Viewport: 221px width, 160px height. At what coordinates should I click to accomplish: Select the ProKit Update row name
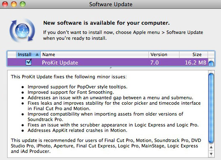pyautogui.click(x=60, y=63)
